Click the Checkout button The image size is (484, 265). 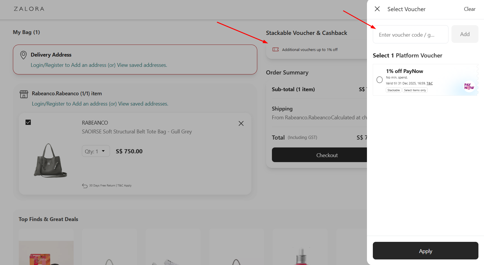pyautogui.click(x=327, y=155)
